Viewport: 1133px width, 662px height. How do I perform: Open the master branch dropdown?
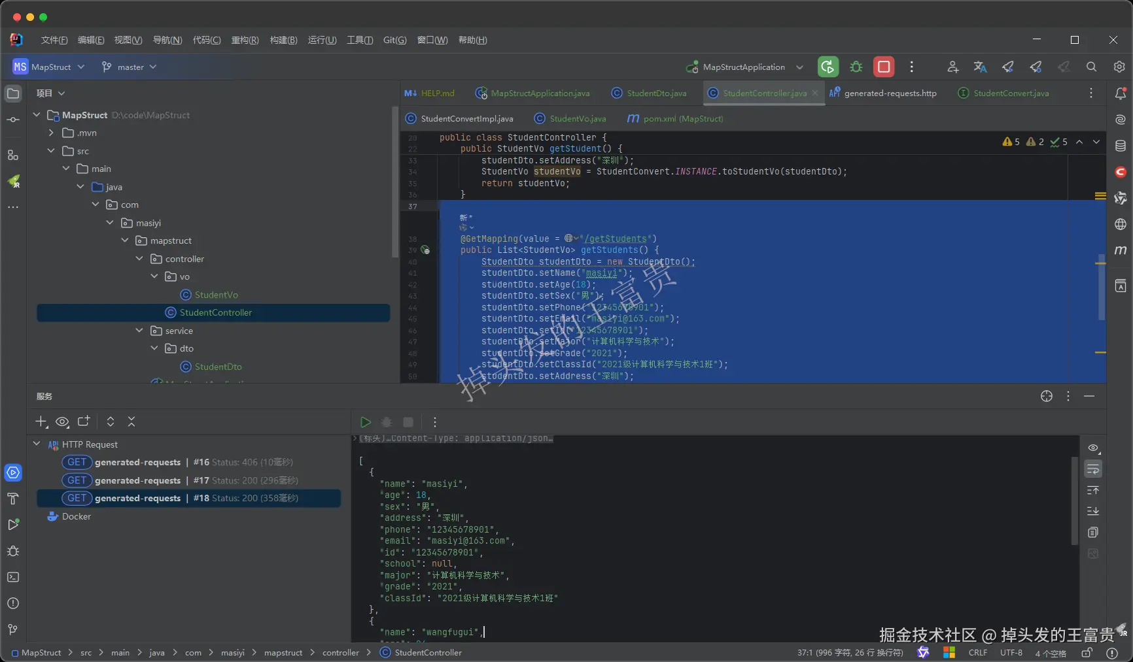[130, 67]
